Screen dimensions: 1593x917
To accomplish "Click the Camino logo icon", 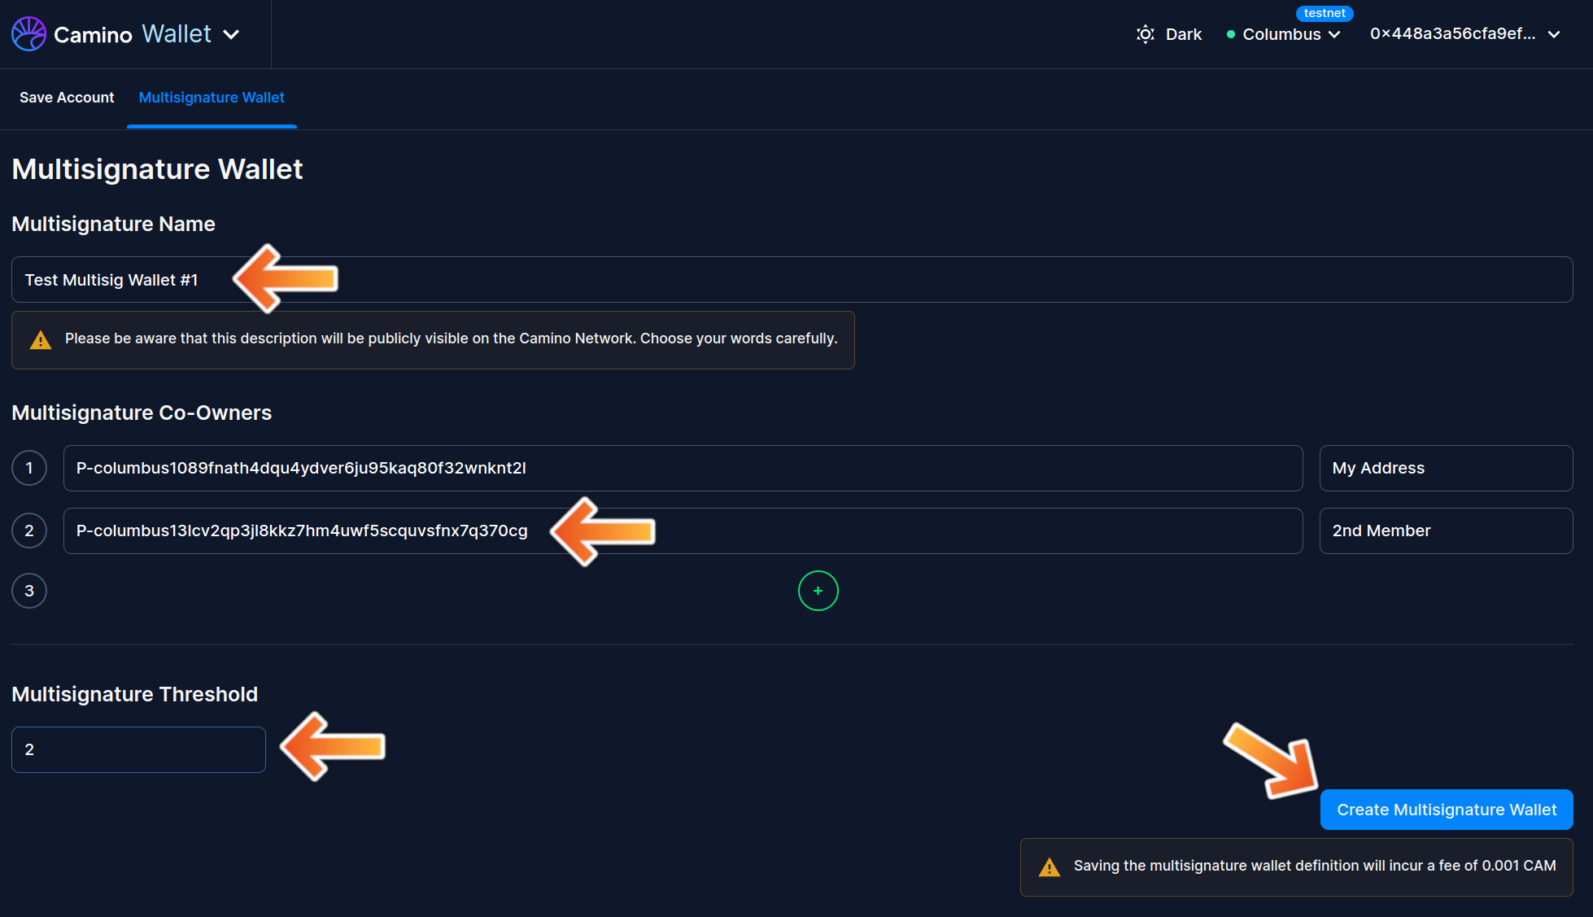I will tap(28, 34).
